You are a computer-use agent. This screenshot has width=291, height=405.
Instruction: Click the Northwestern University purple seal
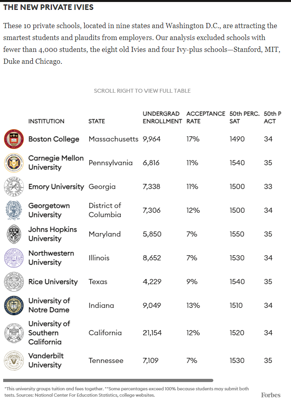14,258
